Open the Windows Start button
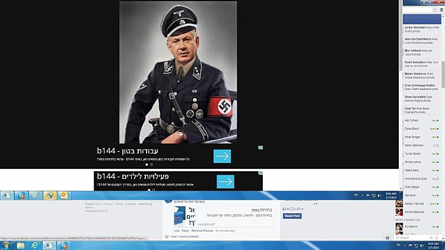Viewport: 445px width, 250px height. pos(6,245)
